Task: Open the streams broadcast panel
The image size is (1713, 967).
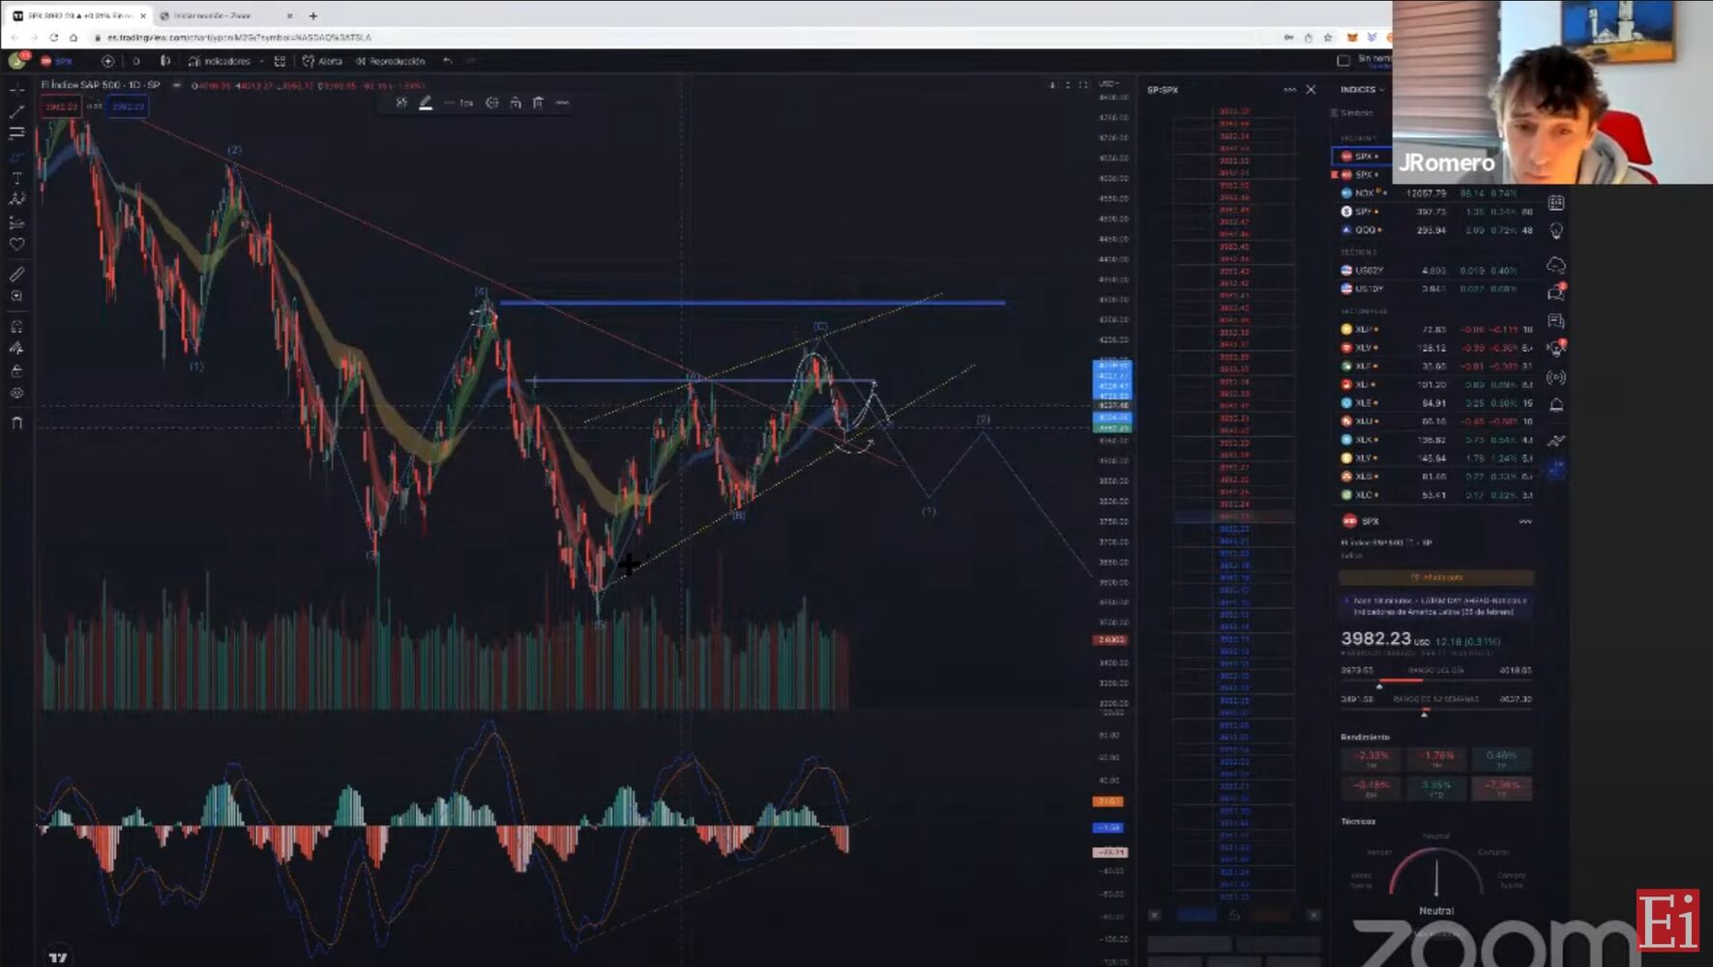Action: (x=1556, y=378)
